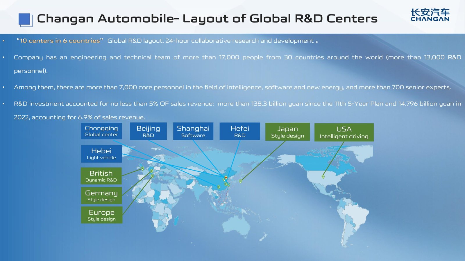Click the Japan Style design box
Image resolution: width=465 pixels, height=261 pixels.
pos(287,132)
